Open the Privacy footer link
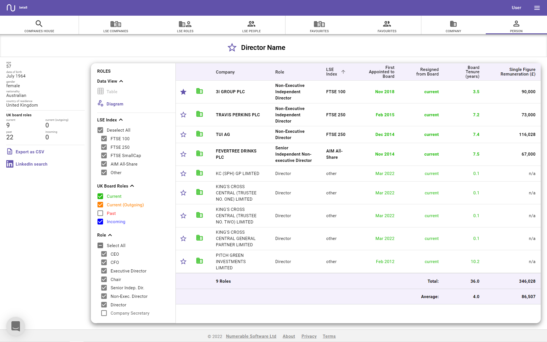This screenshot has height=342, width=547. point(309,336)
